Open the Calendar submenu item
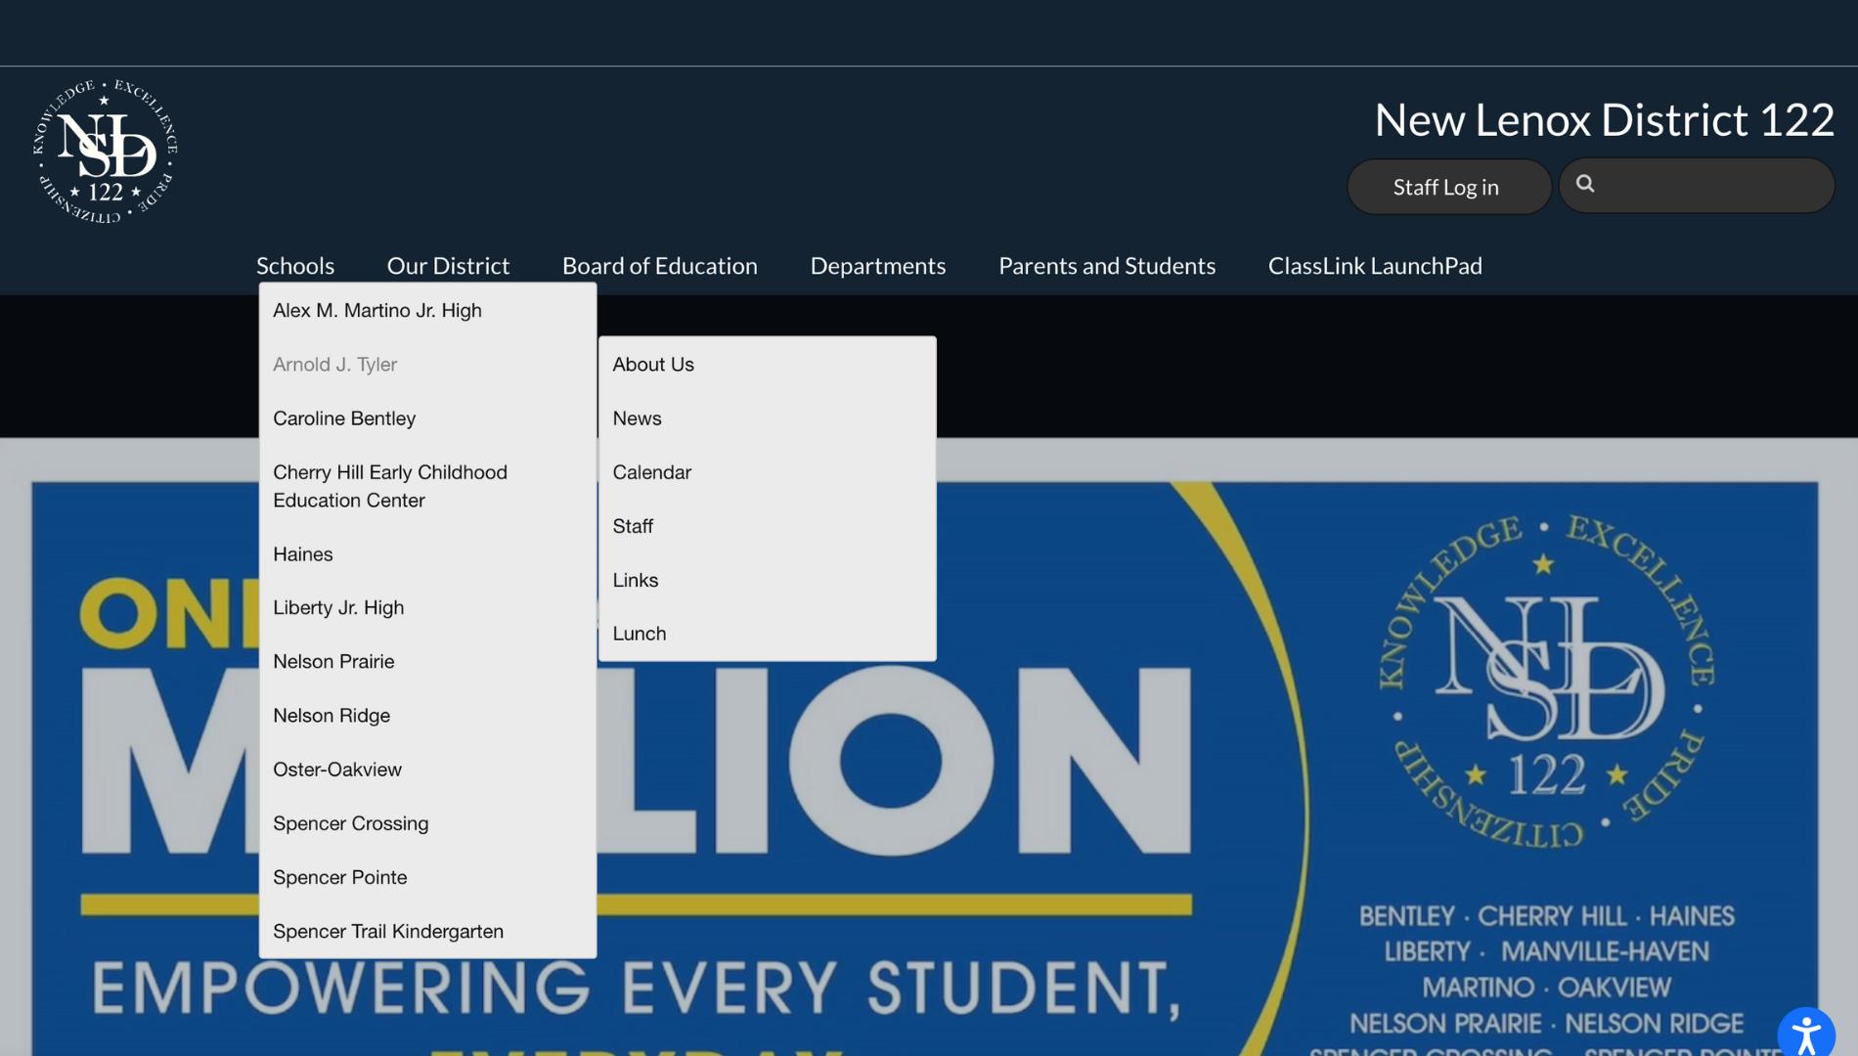This screenshot has height=1056, width=1858. coord(651,472)
